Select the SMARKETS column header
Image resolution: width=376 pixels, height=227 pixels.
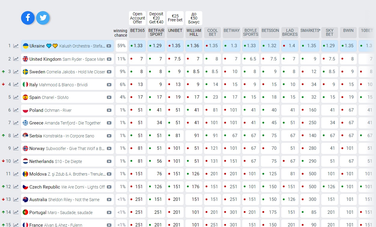click(x=310, y=31)
